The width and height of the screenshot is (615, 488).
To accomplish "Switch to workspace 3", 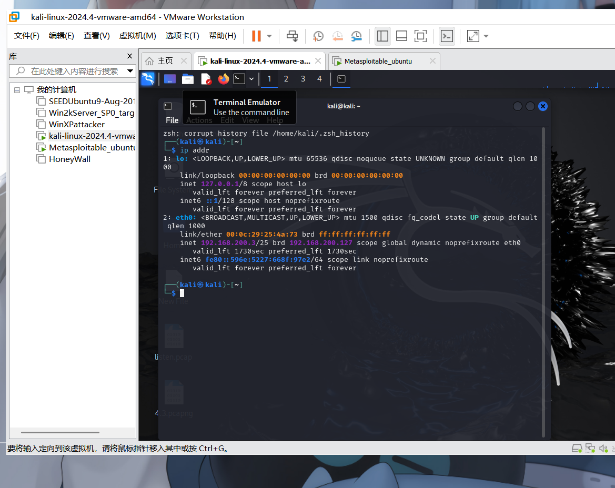I will pos(303,79).
